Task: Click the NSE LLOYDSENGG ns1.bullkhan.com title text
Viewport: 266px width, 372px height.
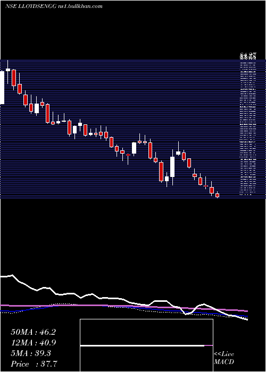Action: [54, 6]
